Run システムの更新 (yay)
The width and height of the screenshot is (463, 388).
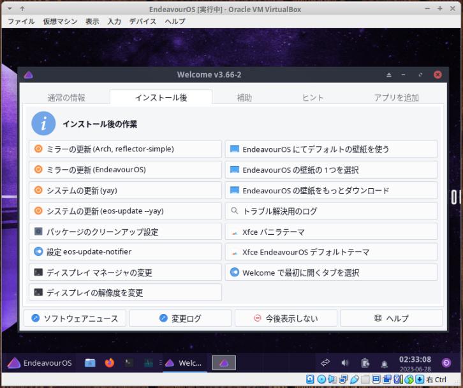pyautogui.click(x=125, y=190)
